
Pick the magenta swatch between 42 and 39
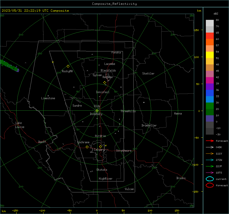point(210,80)
